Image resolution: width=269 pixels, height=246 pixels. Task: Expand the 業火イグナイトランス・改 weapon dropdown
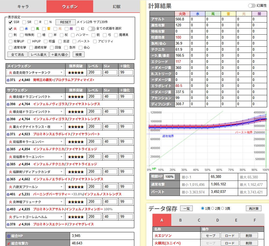tap(35, 127)
